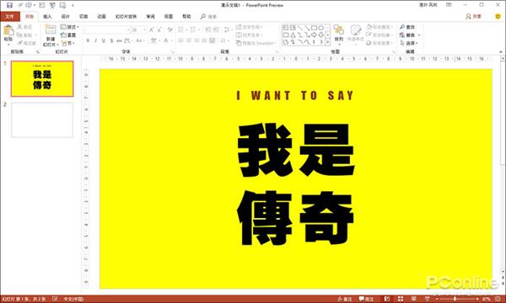Screen dimensions: 506x303
Task: Align paragraph text left
Action: tap(181, 40)
